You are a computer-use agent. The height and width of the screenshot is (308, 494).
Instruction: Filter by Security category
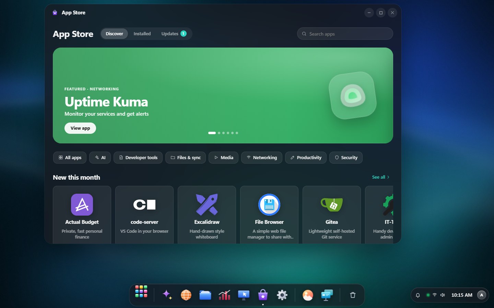(346, 158)
